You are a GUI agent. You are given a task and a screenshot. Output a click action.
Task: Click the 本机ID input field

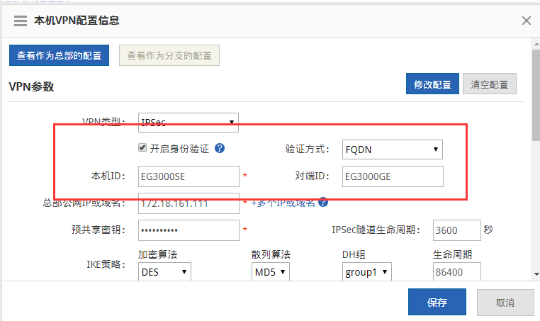coord(189,176)
